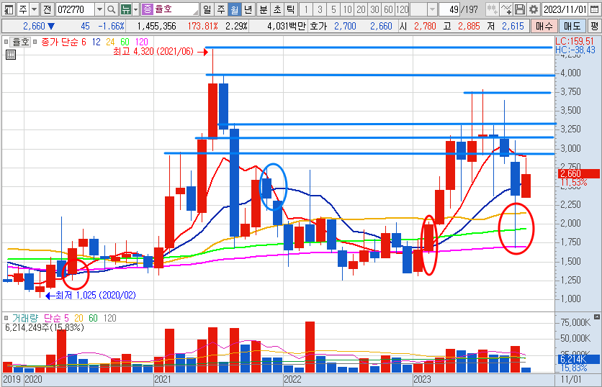Select interval 5 button
Viewport: 602px width, 387px height.
click(x=333, y=9)
